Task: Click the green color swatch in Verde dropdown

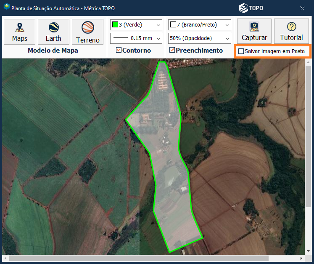Action: [x=115, y=25]
